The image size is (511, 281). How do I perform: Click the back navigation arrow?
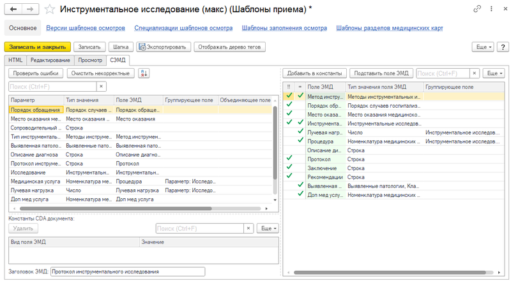click(x=13, y=9)
